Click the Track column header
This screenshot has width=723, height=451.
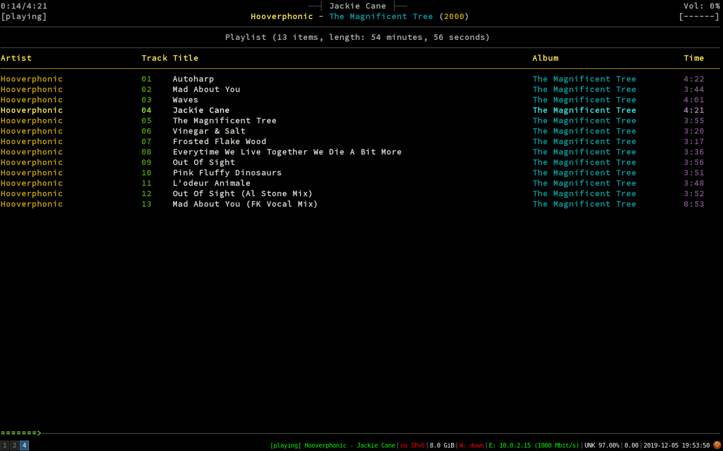tap(155, 58)
